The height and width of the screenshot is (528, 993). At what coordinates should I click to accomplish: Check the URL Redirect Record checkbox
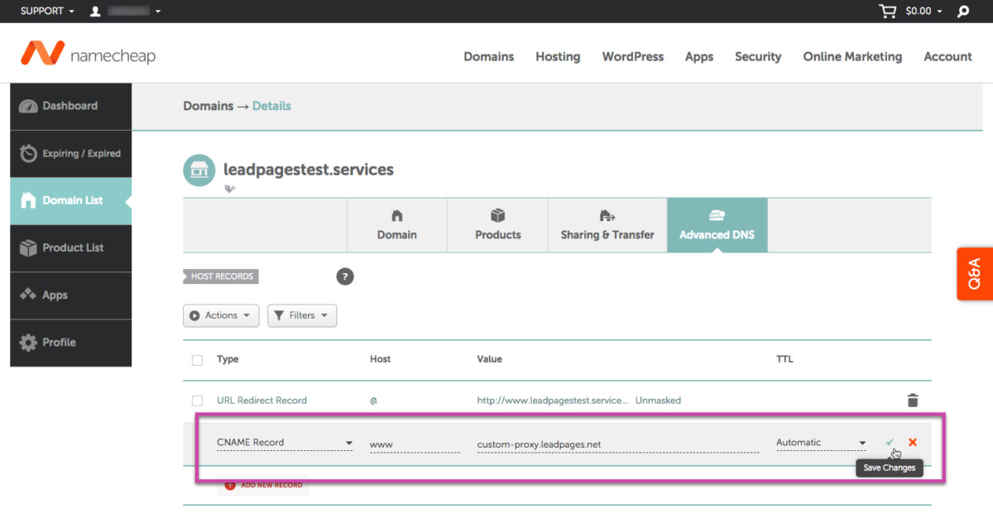tap(197, 401)
